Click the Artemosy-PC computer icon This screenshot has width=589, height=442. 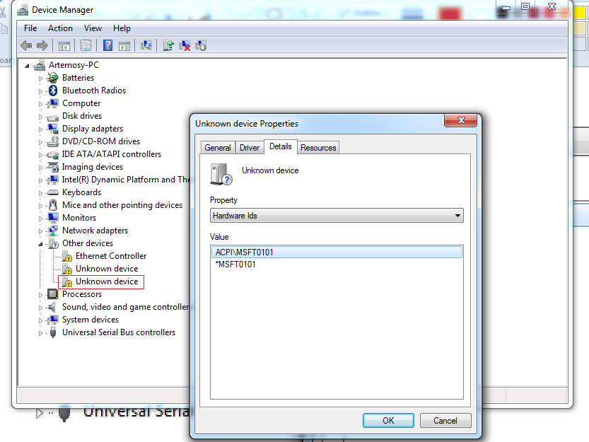(40, 65)
